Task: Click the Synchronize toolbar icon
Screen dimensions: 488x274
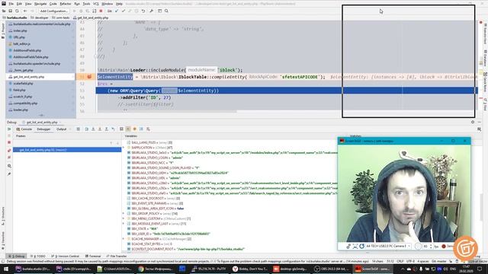Action: pos(17,11)
